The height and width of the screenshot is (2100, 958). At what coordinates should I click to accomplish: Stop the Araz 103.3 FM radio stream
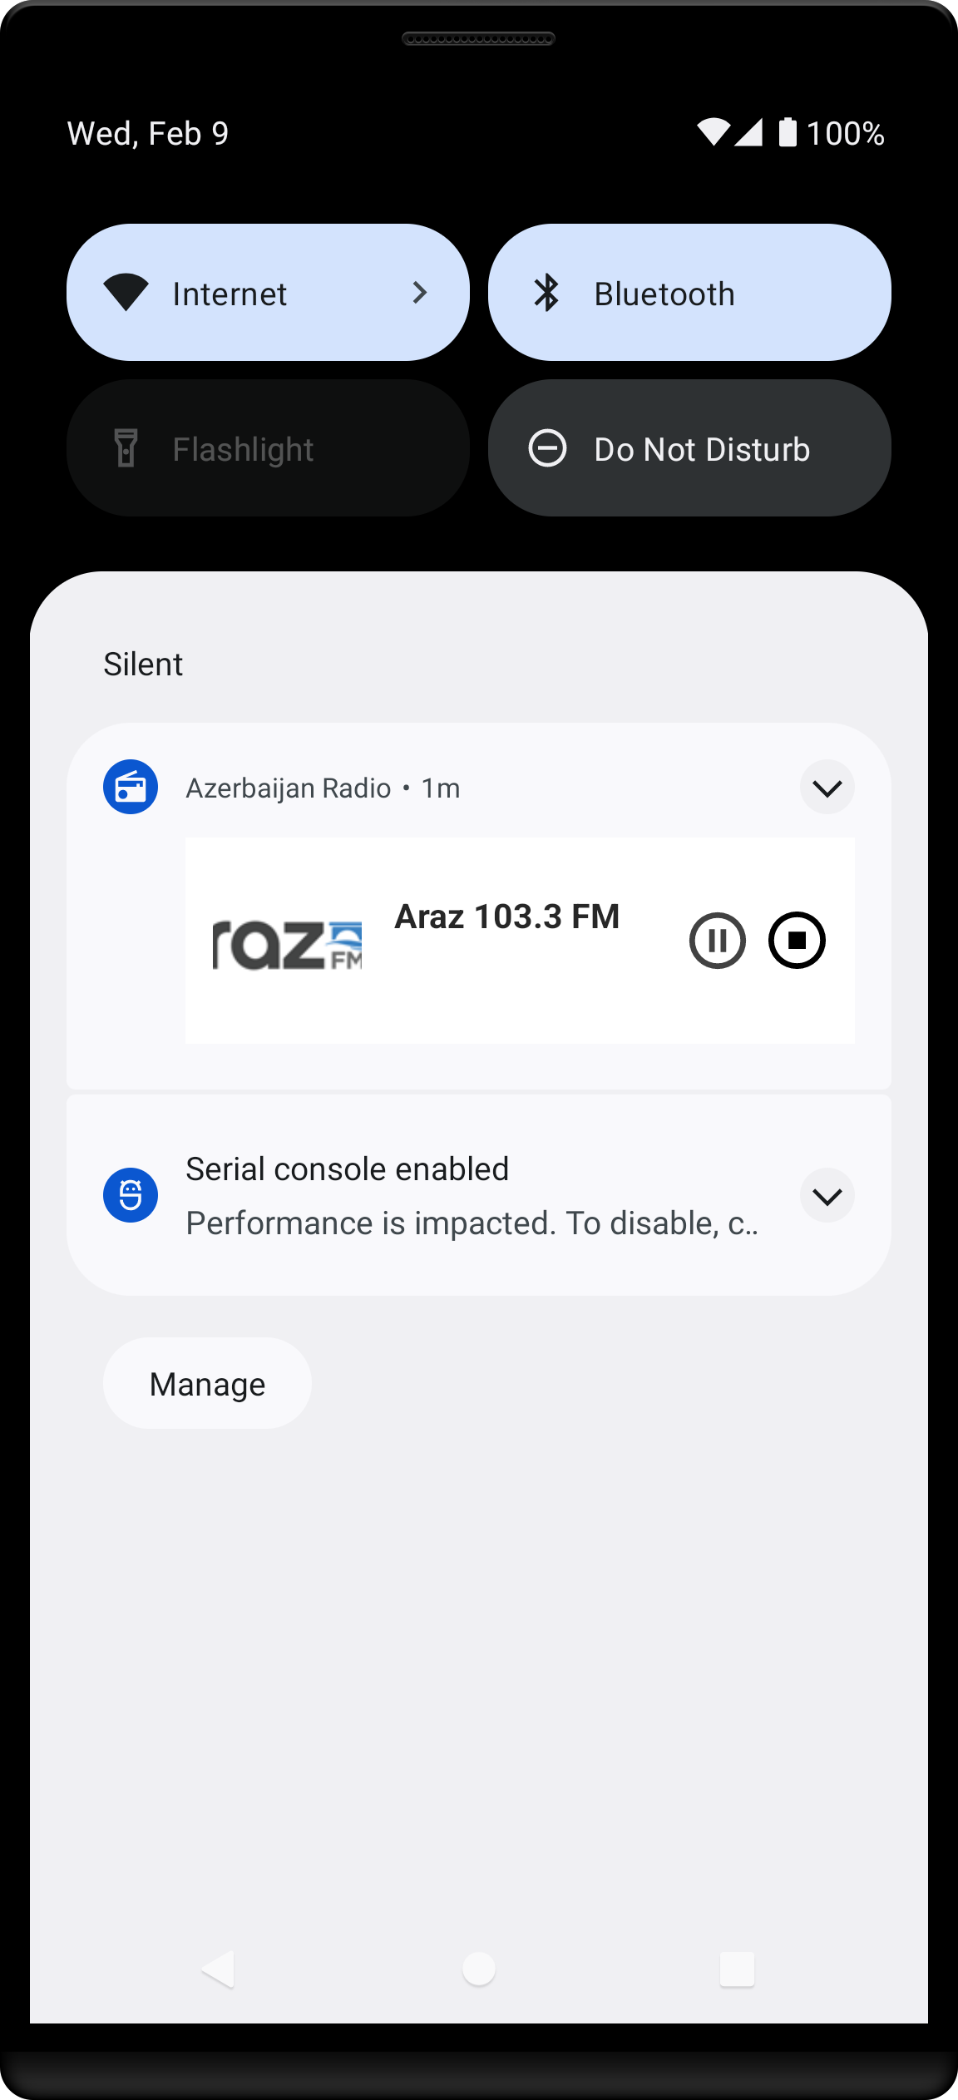click(x=797, y=941)
